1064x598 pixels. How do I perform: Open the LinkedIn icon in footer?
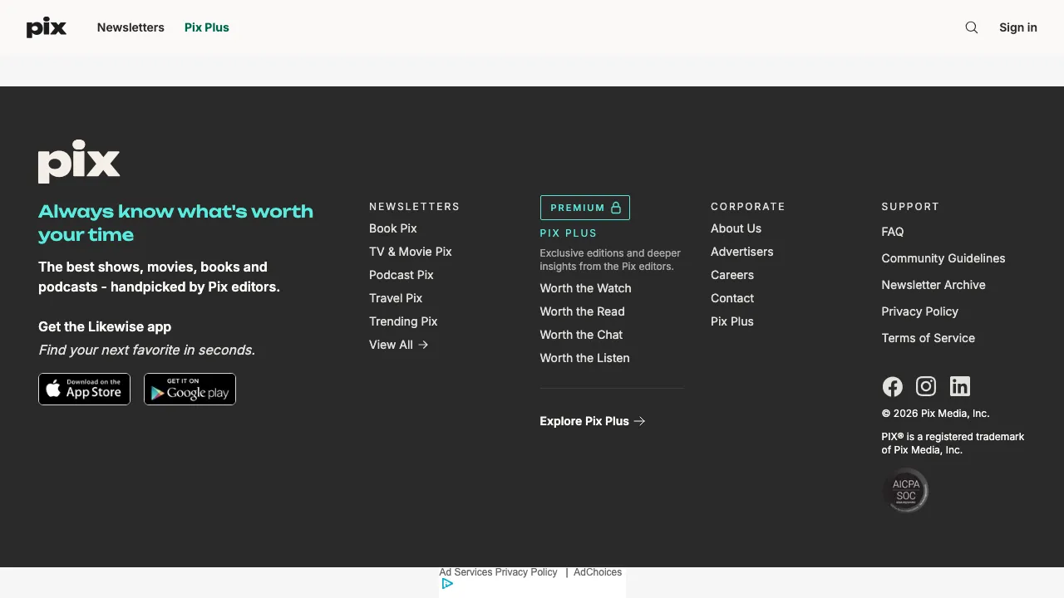pyautogui.click(x=960, y=386)
